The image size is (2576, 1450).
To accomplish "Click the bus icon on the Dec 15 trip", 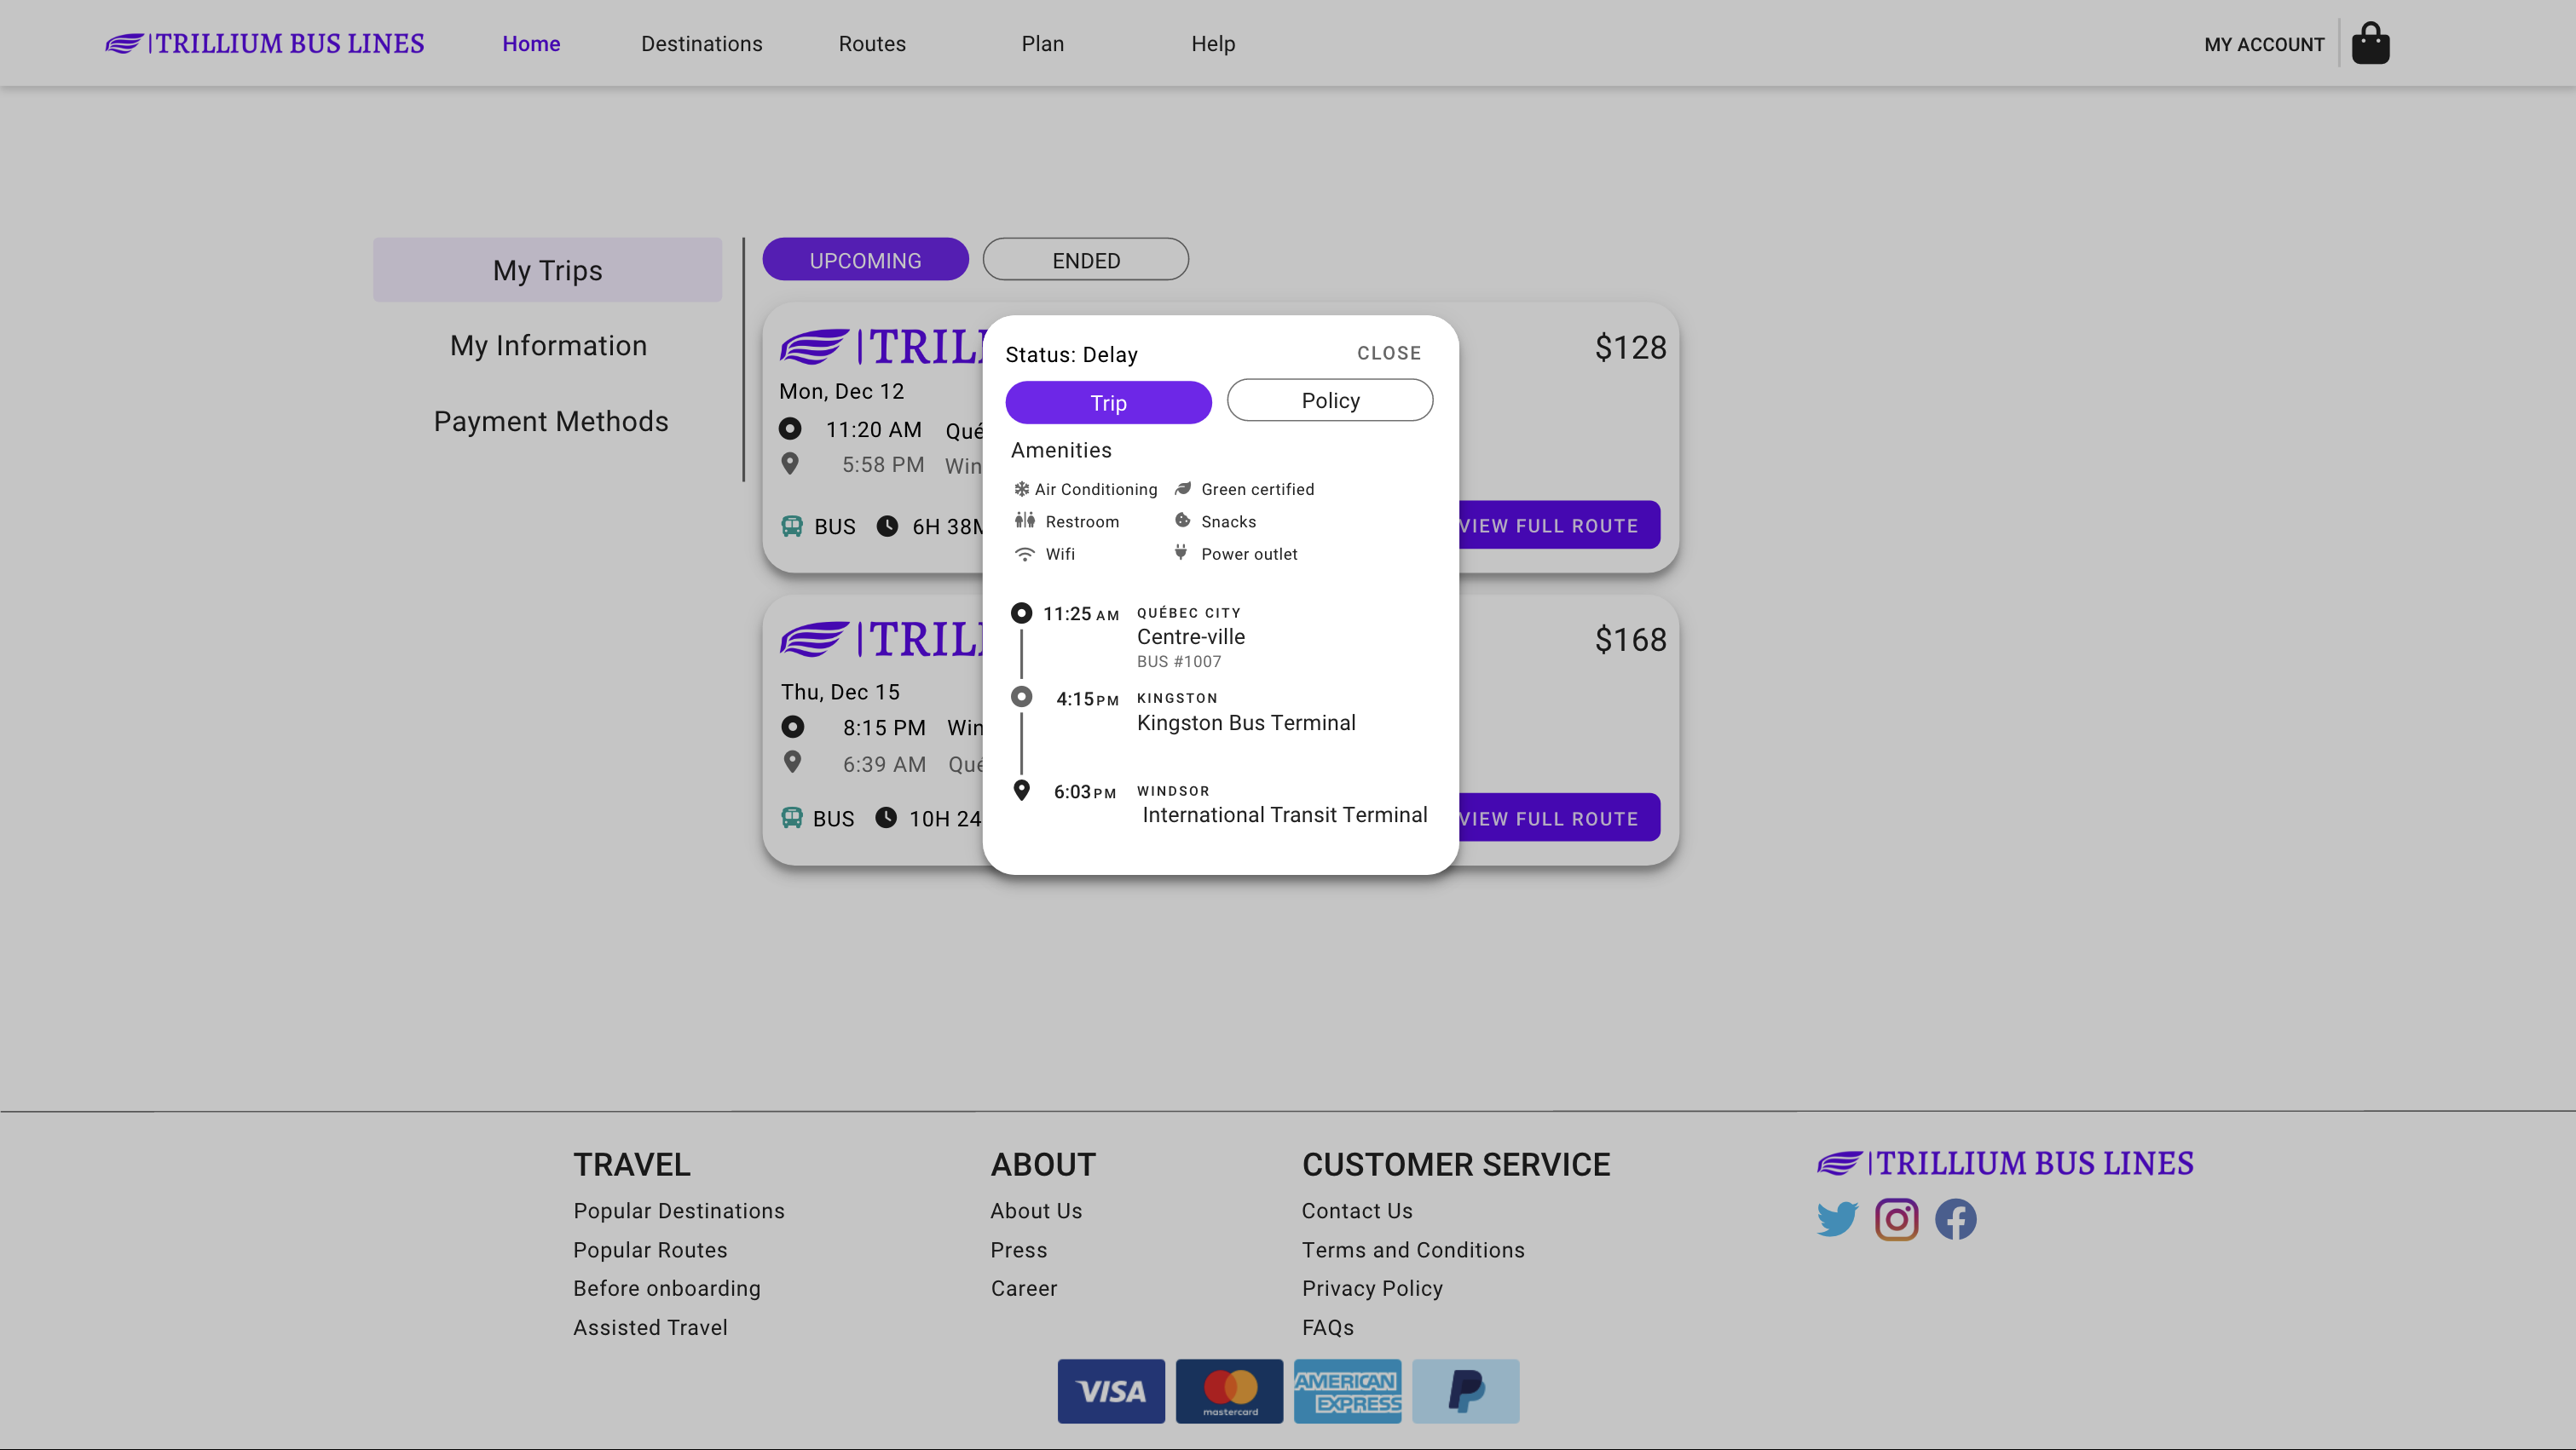I will tap(793, 818).
